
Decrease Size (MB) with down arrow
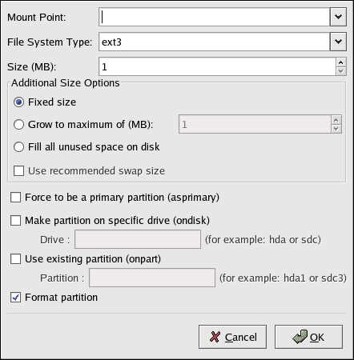point(340,71)
